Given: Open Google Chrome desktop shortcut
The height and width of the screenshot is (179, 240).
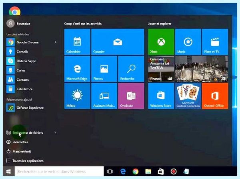Looking at the screenshot, I should tap(15, 11).
